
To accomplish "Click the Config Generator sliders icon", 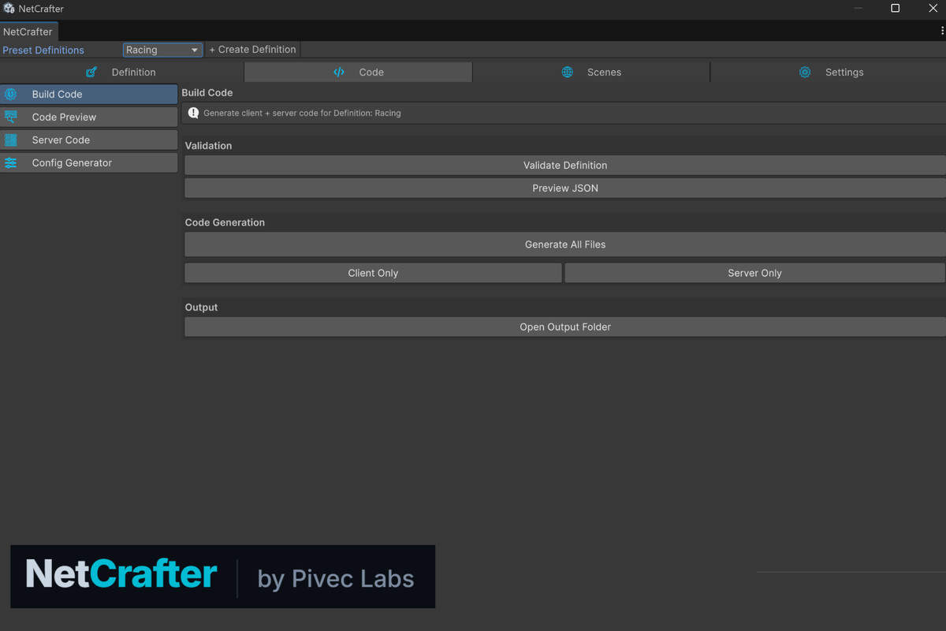I will (x=11, y=162).
